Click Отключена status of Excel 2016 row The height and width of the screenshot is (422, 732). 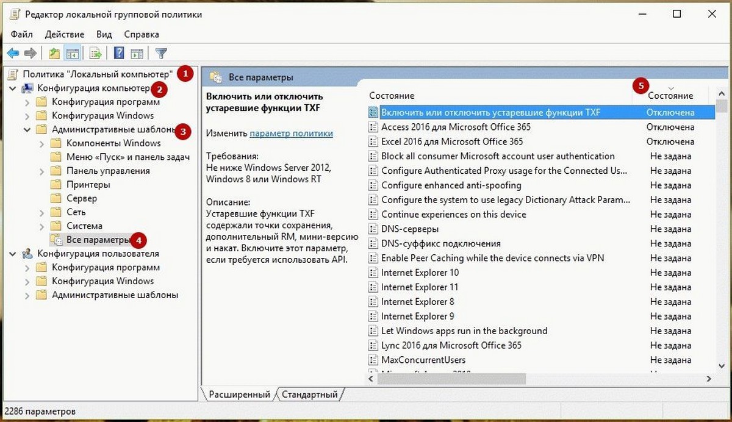[x=670, y=141]
